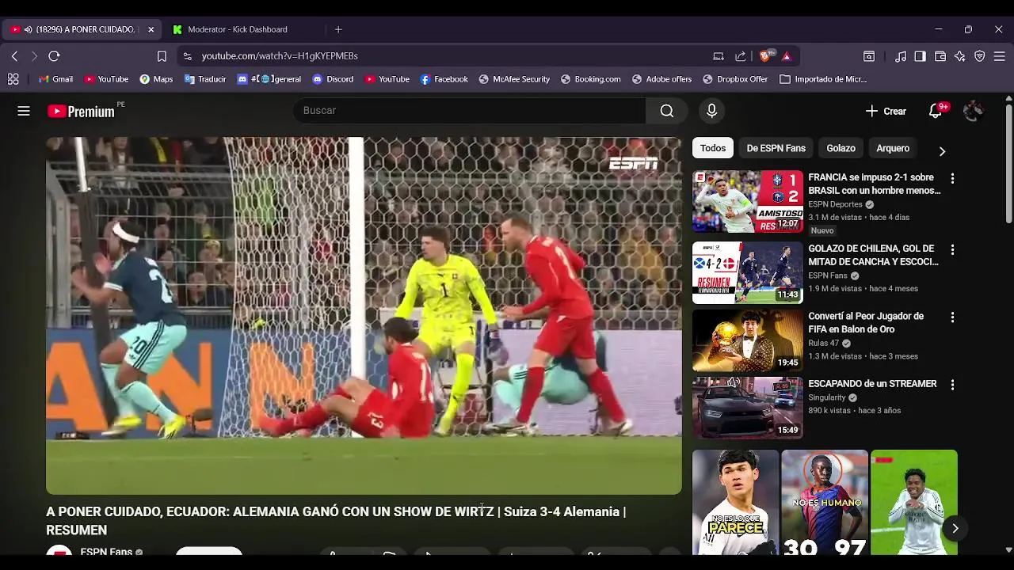
Task: Share this page via the share icon
Action: [x=741, y=56]
